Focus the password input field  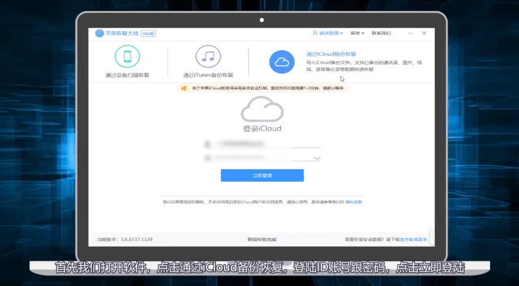[x=262, y=158]
